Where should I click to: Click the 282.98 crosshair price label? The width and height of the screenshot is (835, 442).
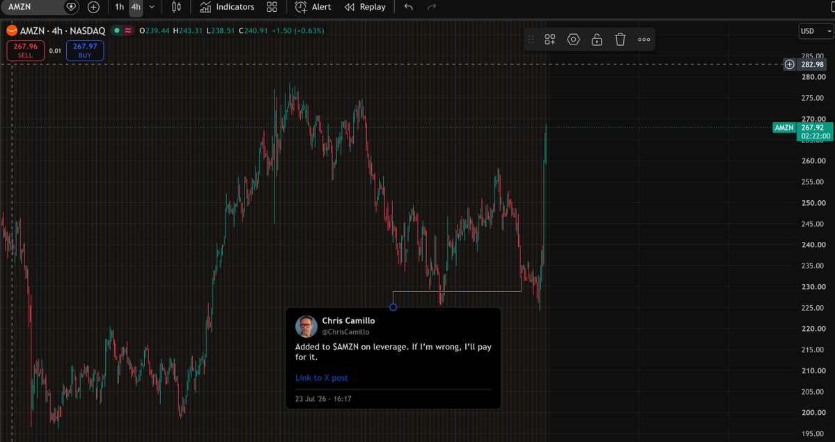[x=812, y=64]
